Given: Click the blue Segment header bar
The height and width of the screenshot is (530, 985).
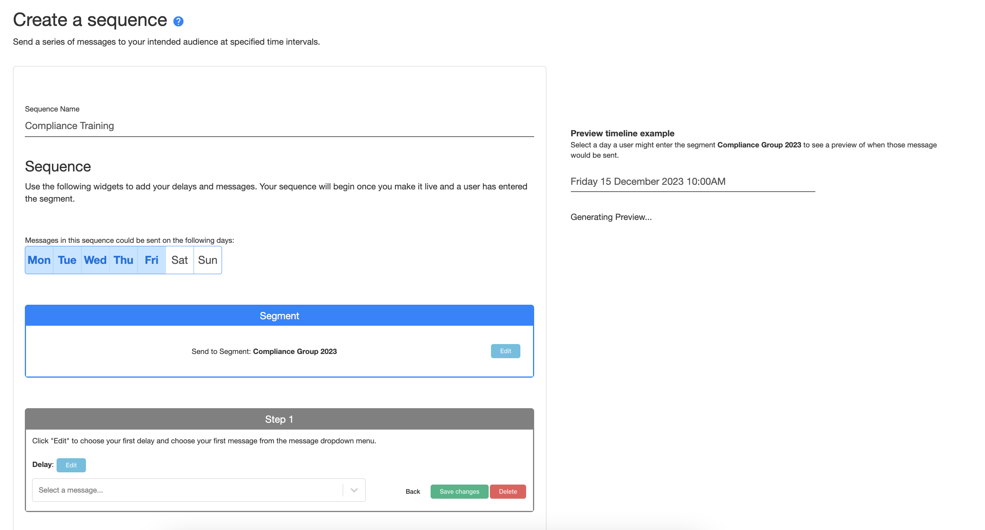Looking at the screenshot, I should pyautogui.click(x=279, y=316).
